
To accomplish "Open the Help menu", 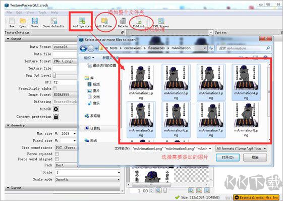I will click(x=54, y=13).
